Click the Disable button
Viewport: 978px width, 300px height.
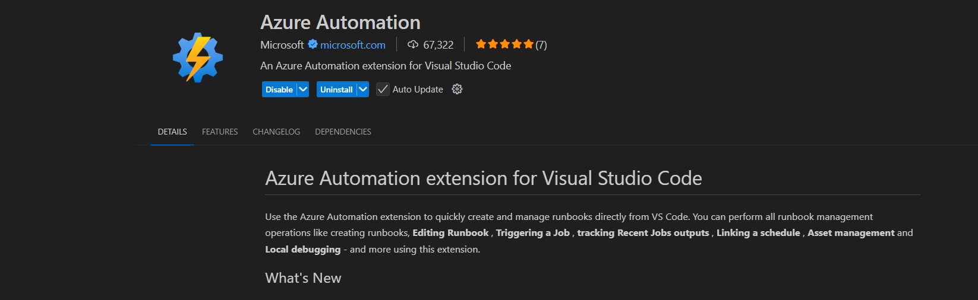click(279, 90)
